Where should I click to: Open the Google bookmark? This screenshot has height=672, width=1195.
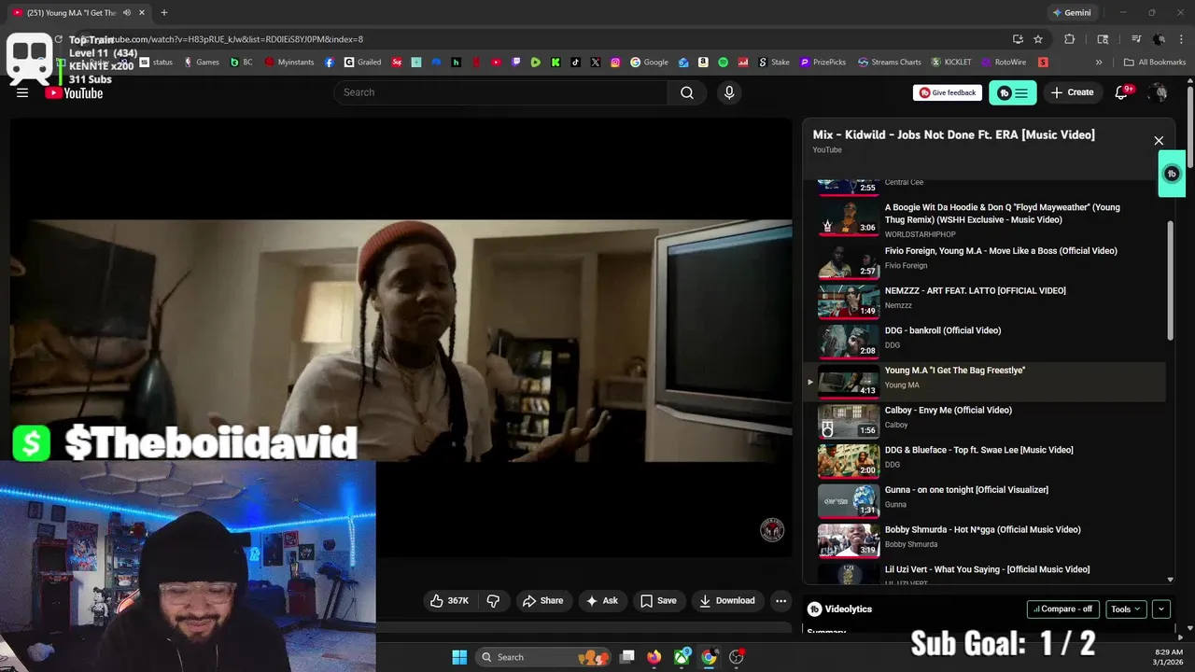(650, 63)
